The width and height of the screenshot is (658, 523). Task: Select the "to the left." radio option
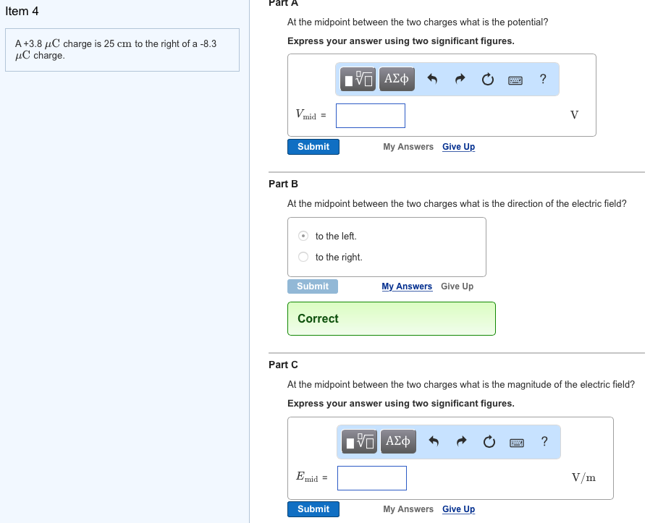(304, 236)
